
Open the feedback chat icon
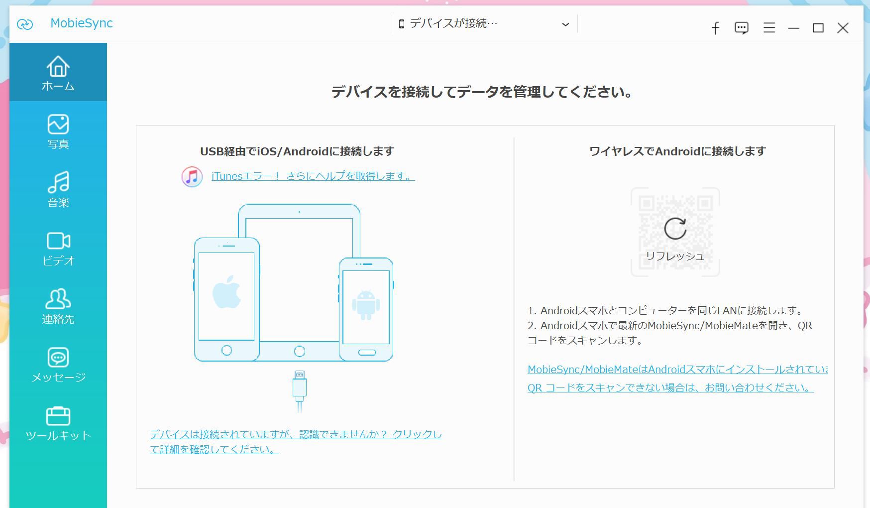tap(742, 28)
